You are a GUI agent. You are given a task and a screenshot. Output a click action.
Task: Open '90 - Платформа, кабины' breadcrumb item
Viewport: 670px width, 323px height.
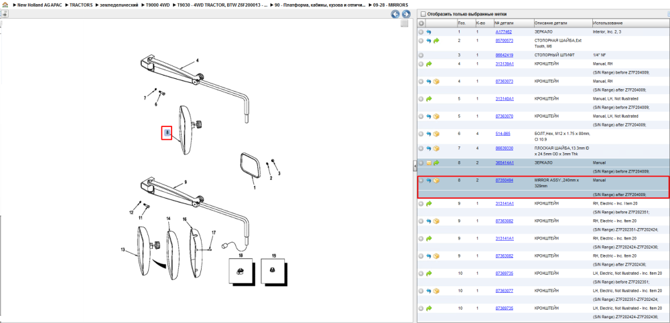pyautogui.click(x=320, y=5)
